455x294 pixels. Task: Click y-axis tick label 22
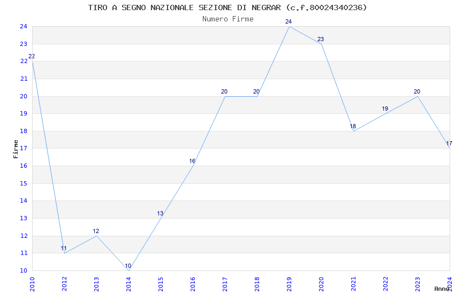(x=24, y=61)
